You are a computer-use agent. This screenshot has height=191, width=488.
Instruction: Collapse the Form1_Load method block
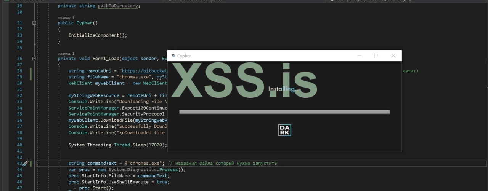click(x=34, y=59)
